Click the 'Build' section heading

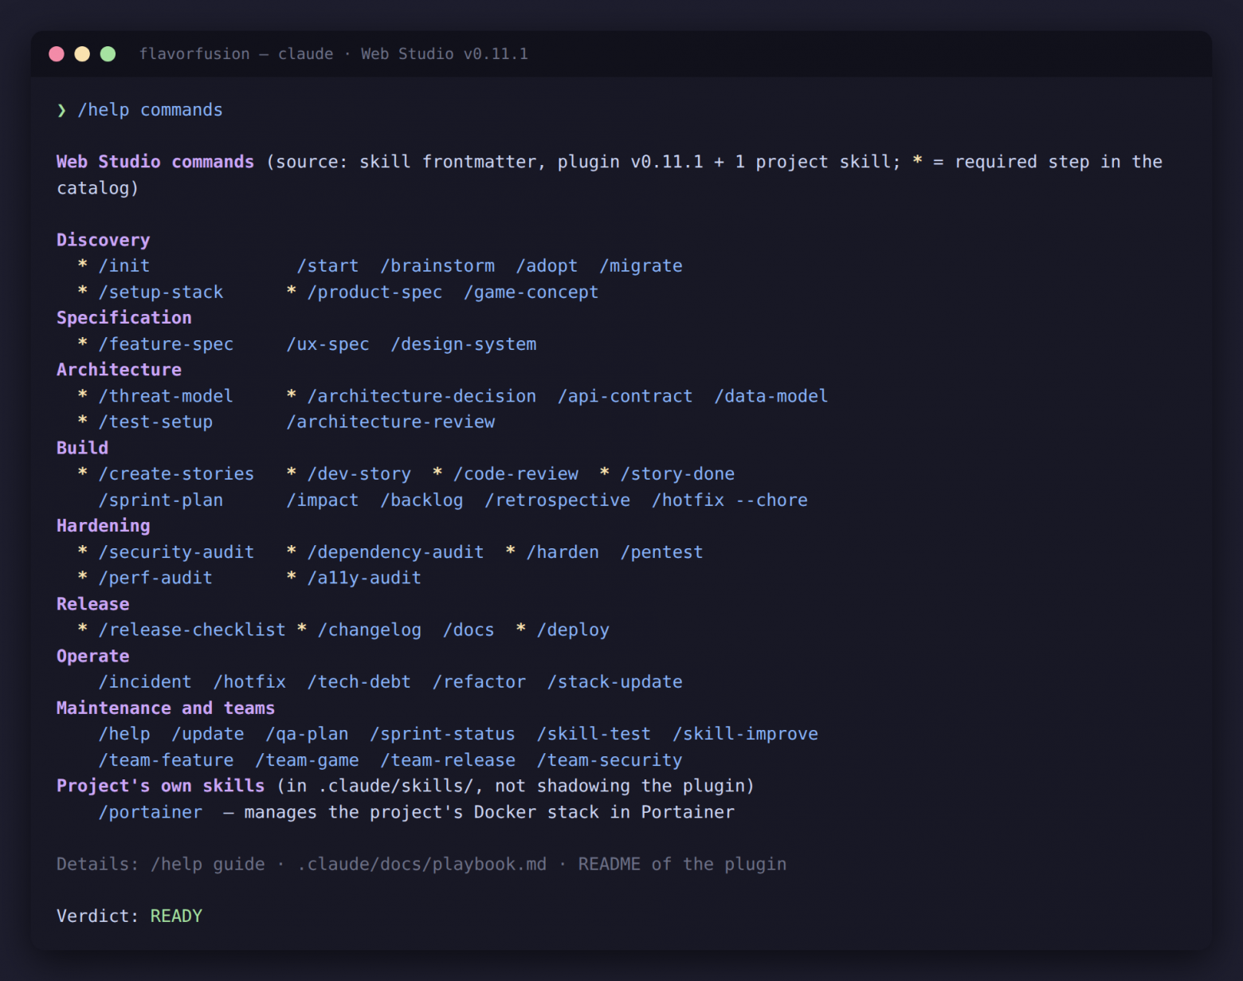(83, 448)
